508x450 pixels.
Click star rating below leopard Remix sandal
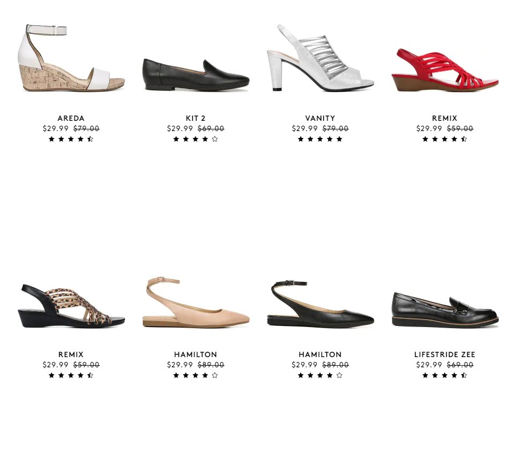pyautogui.click(x=71, y=375)
